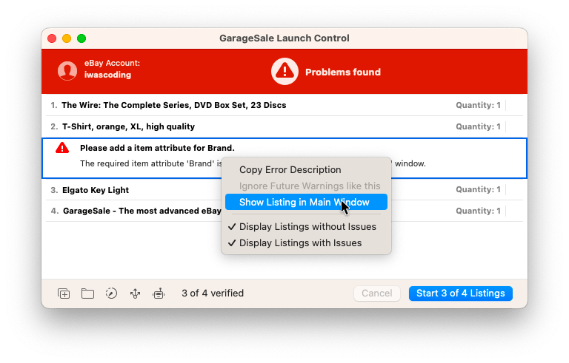Click the eBay account avatar icon
The height and width of the screenshot is (363, 569).
[67, 71]
